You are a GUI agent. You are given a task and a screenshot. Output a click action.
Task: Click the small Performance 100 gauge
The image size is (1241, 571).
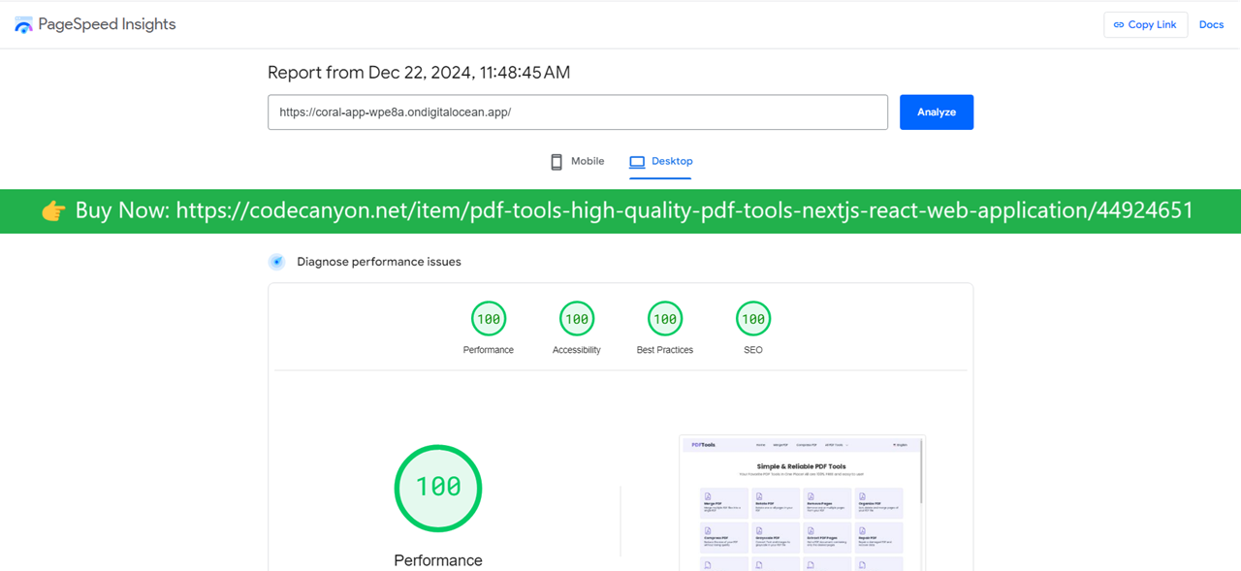489,318
